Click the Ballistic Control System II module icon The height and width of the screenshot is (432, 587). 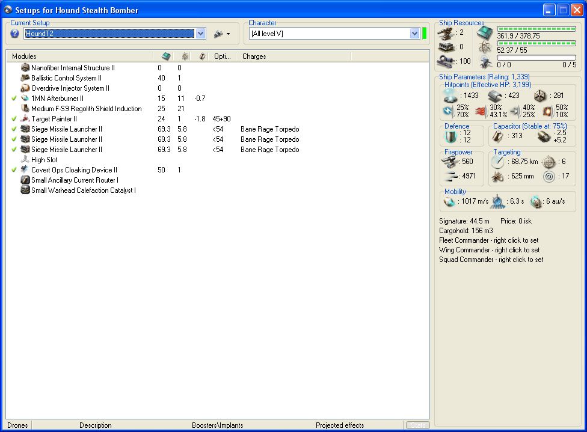pyautogui.click(x=25, y=78)
